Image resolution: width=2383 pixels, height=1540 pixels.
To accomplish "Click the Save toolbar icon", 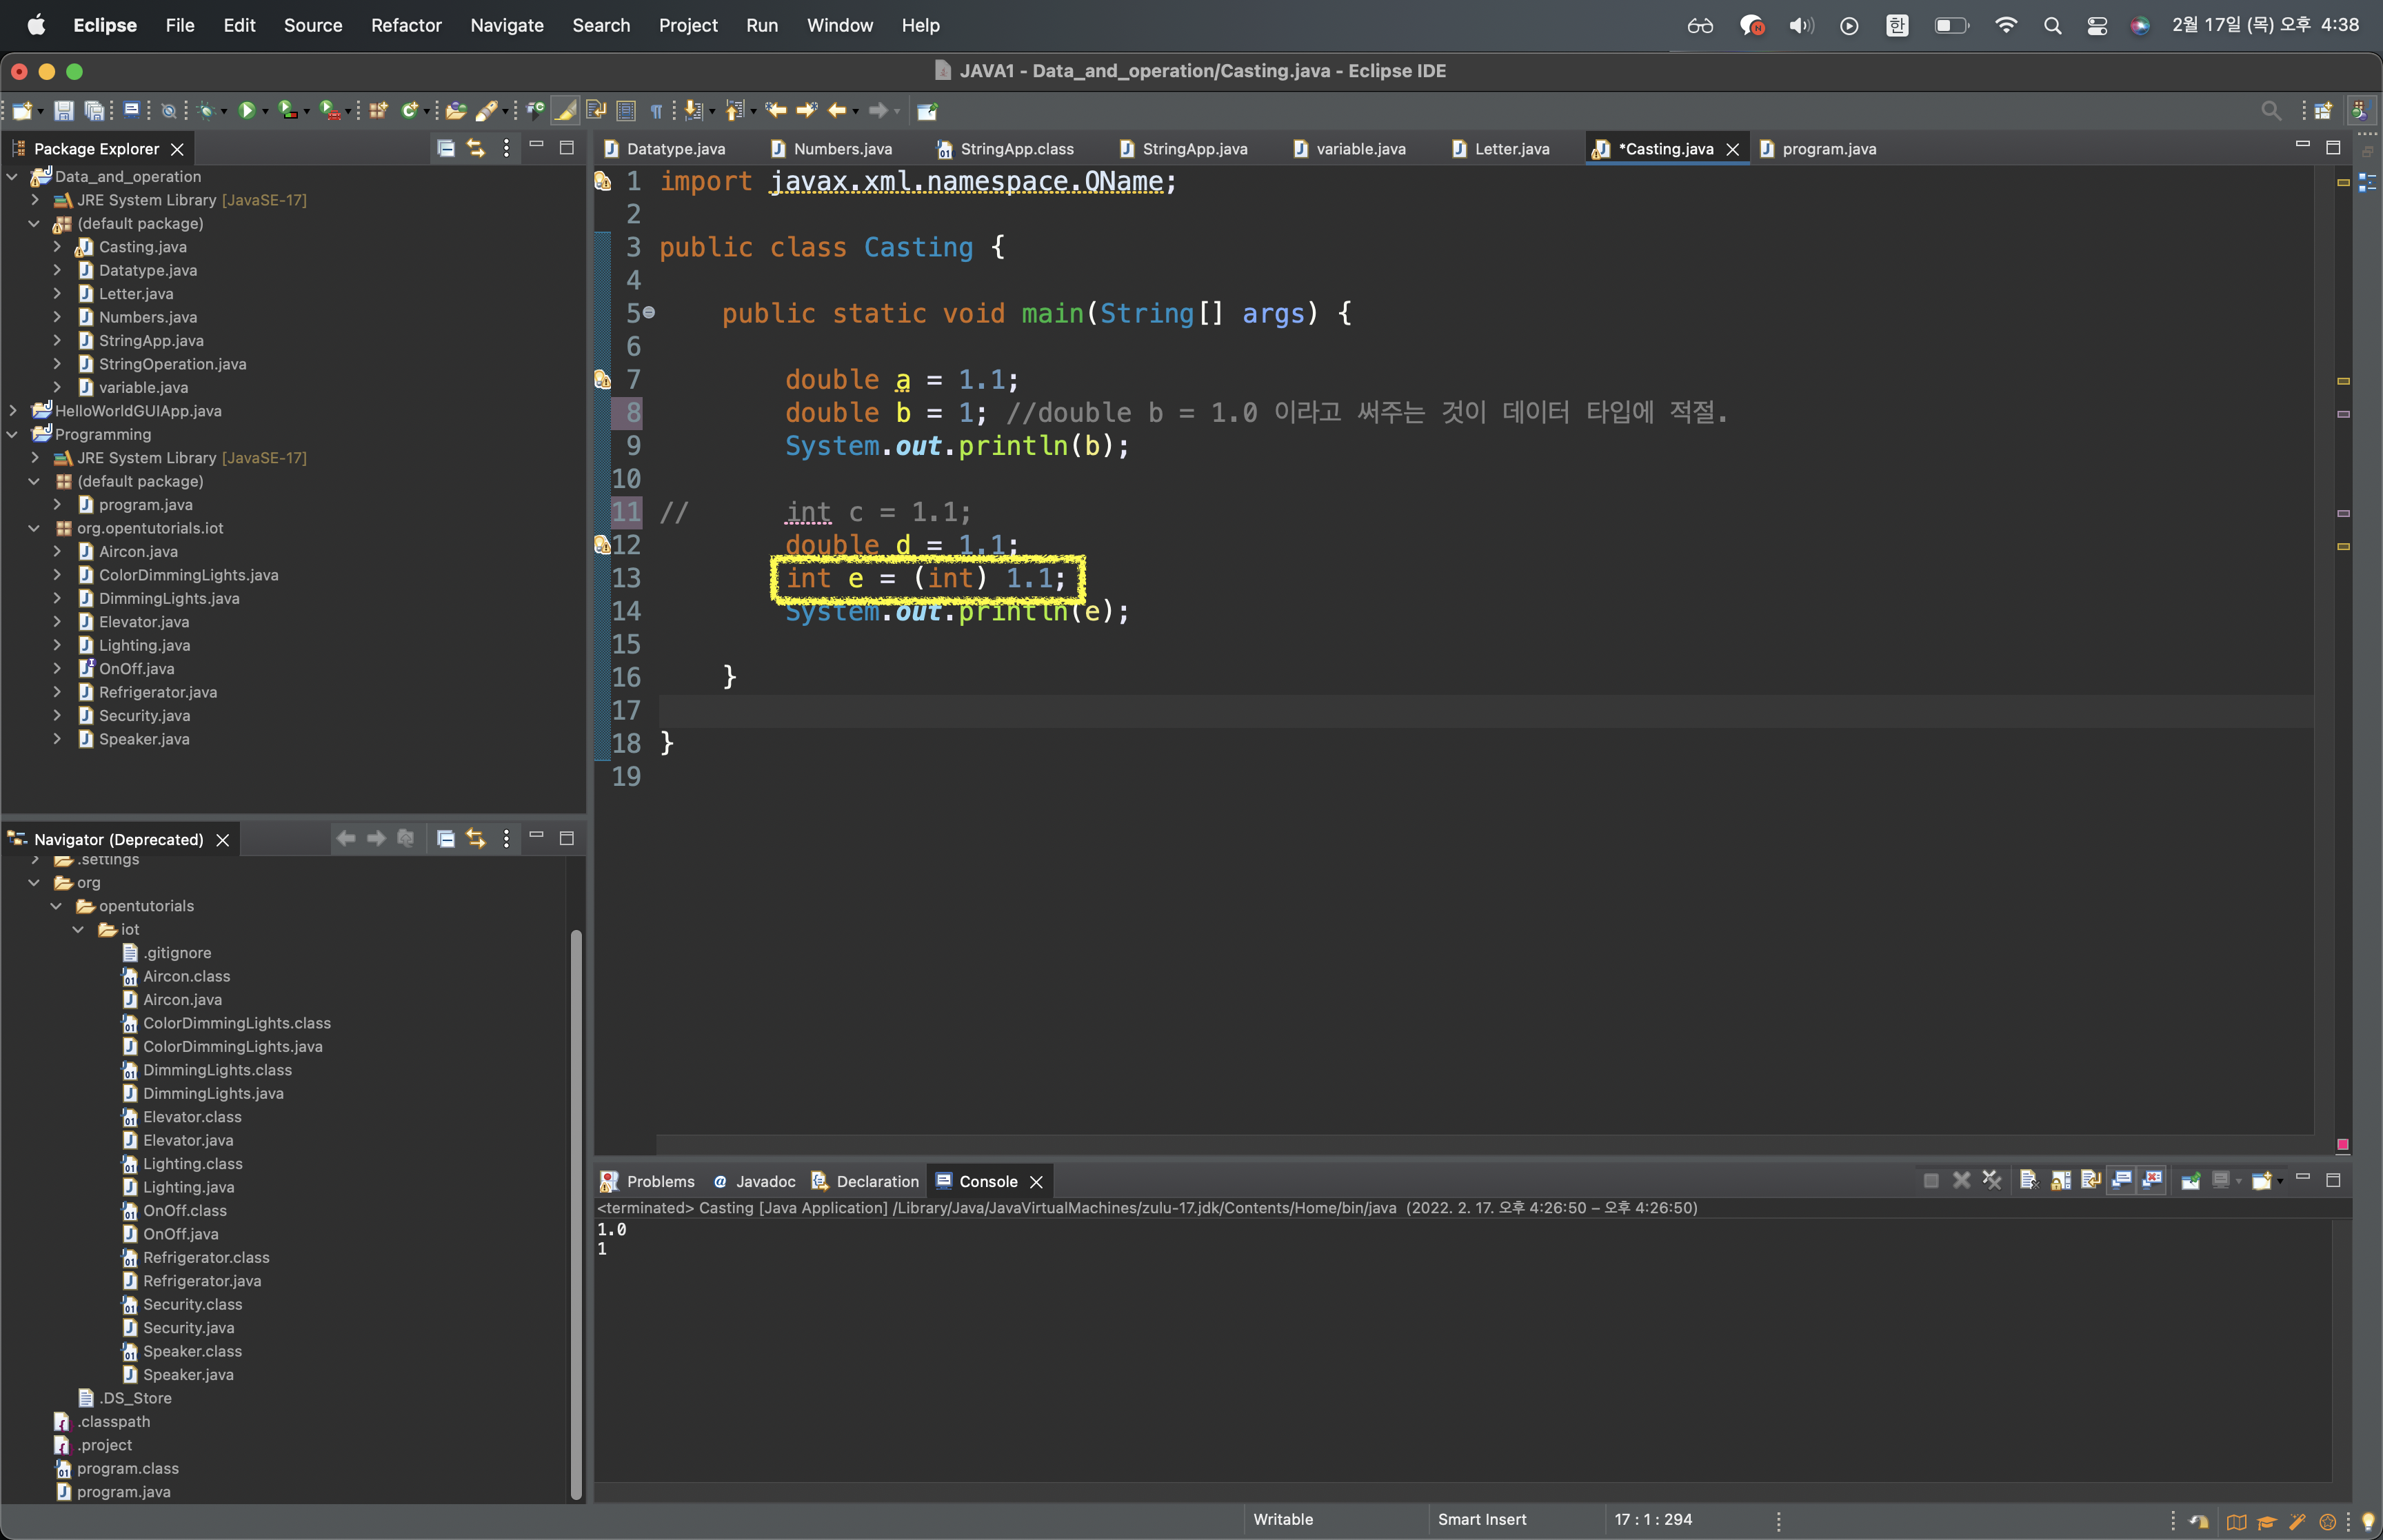I will coord(63,111).
